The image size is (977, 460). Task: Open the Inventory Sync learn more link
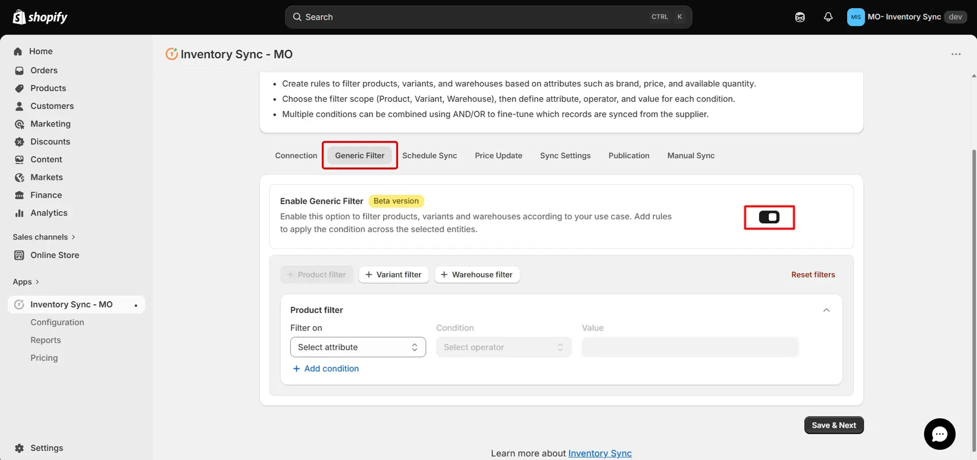[600, 453]
